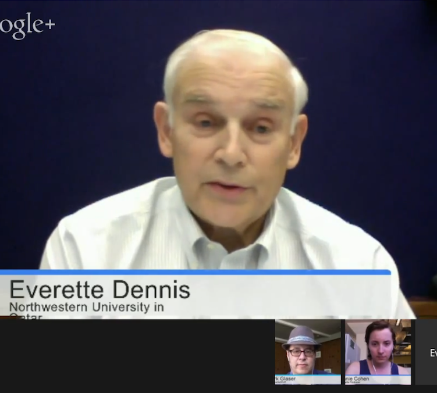Click the empty dark filmstrip area
The width and height of the screenshot is (437, 393).
click(x=137, y=355)
